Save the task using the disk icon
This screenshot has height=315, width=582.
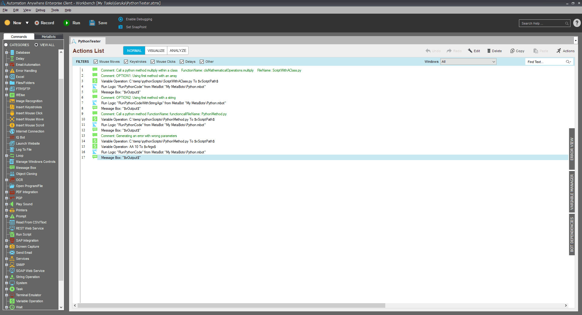(92, 23)
